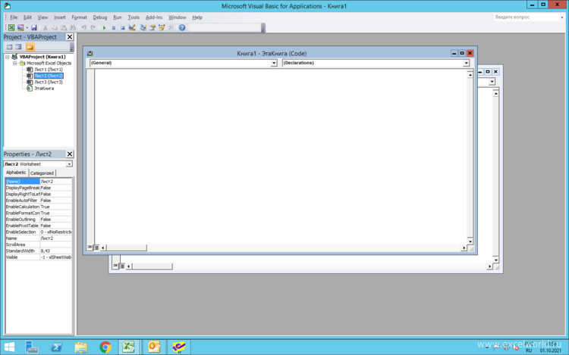Collapse the VBAProject (Книга1) tree node

point(8,57)
